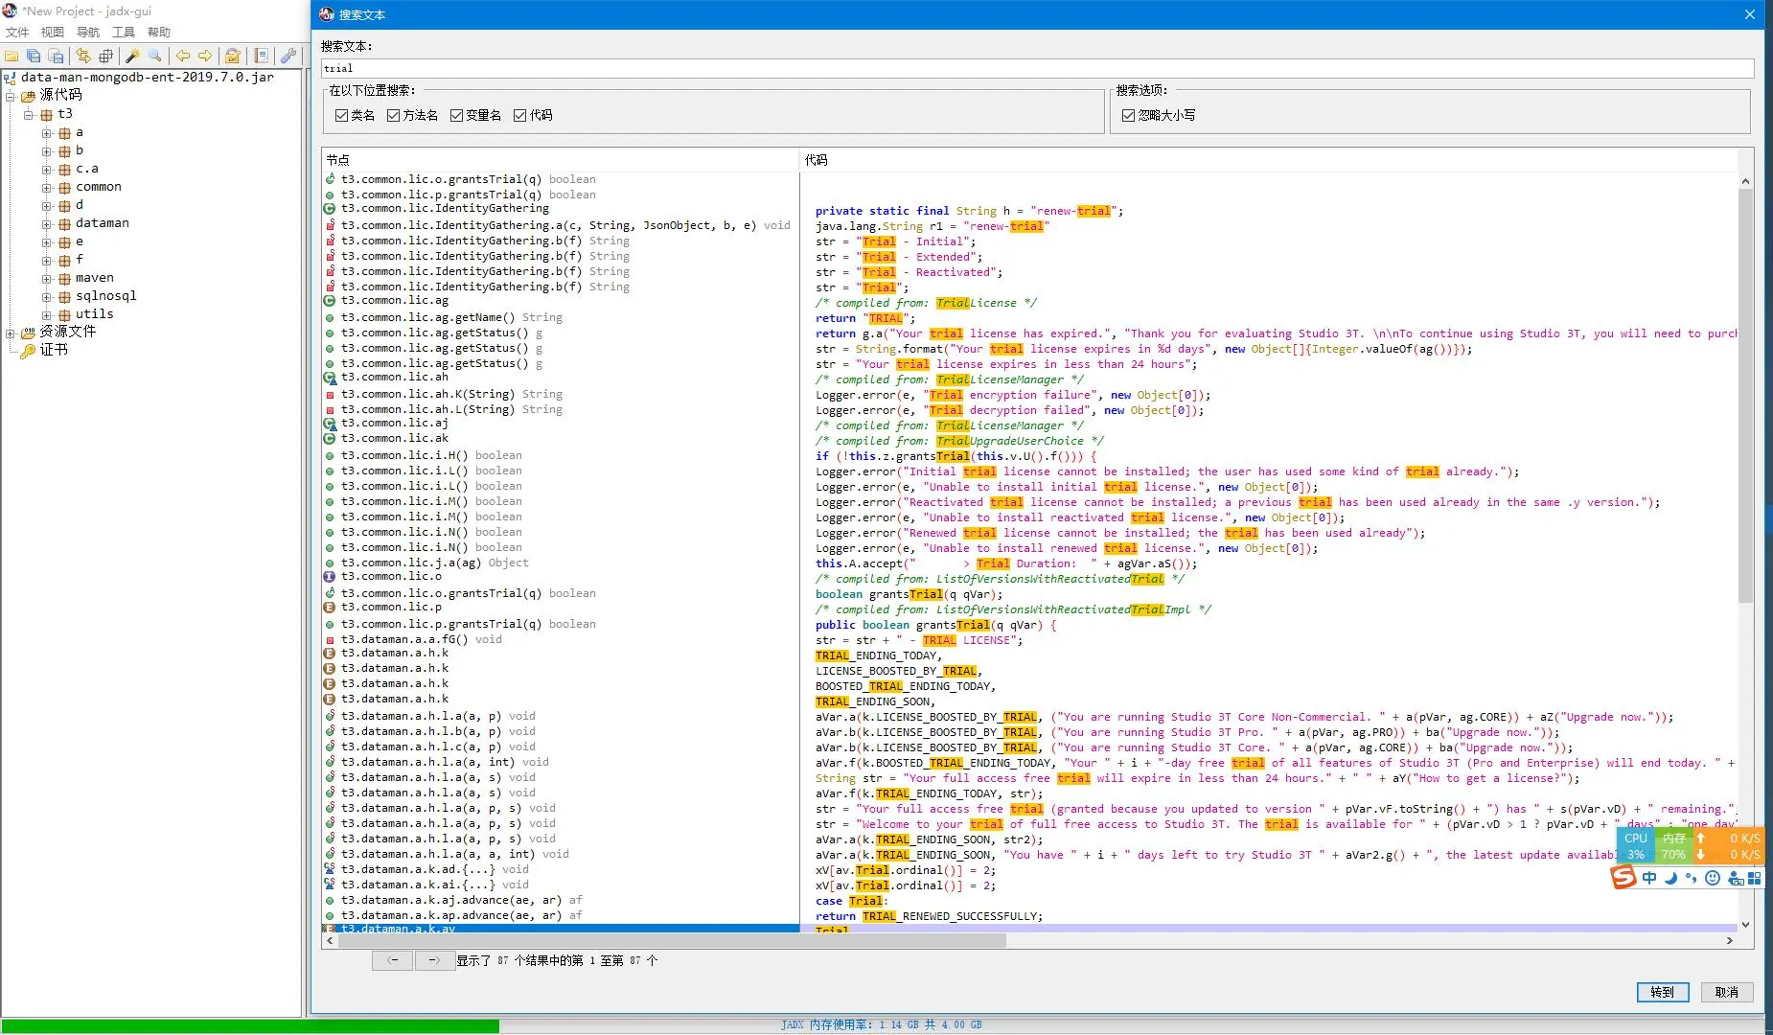Open the 帮助 menu
Screen dimensions: 1773x1035
[x=159, y=33]
